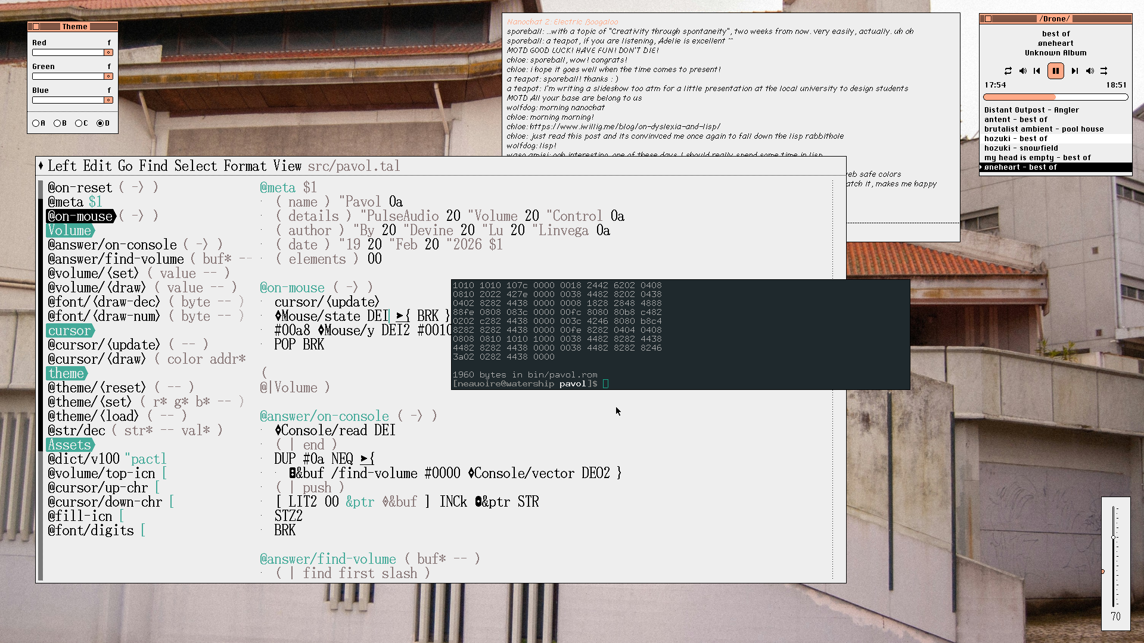
Task: Click the Green slider handle in Theme
Action: point(108,76)
